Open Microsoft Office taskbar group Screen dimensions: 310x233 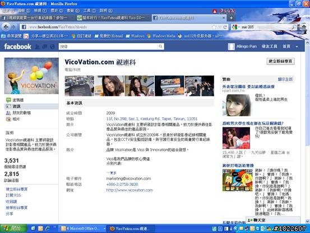[x=83, y=229]
